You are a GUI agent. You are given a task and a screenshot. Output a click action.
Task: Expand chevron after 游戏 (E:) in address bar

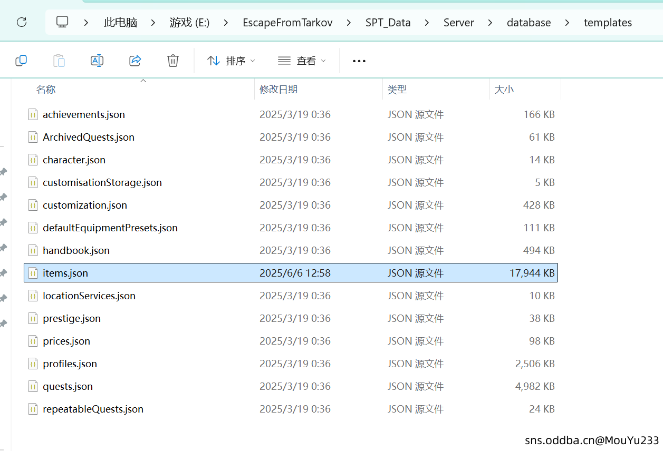(x=226, y=23)
